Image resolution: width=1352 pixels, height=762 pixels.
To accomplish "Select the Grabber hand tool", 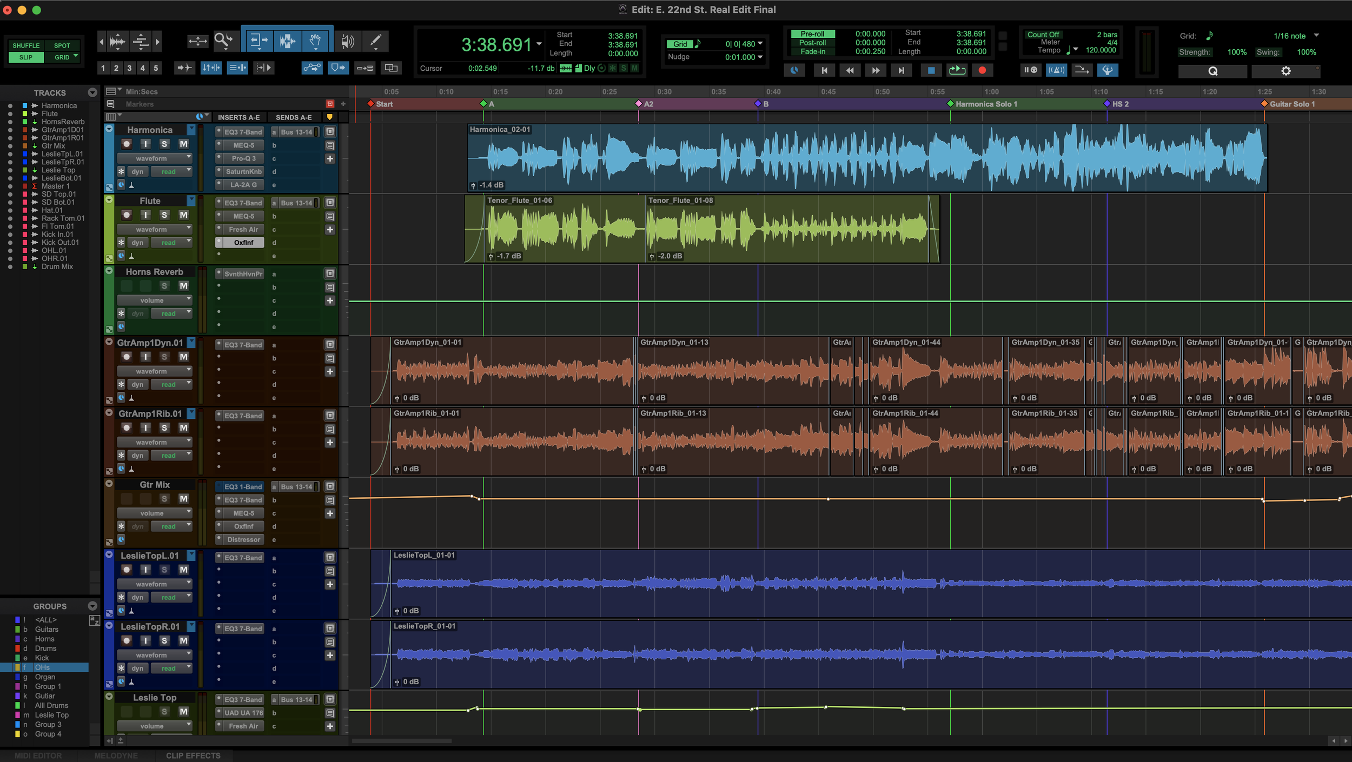I will pyautogui.click(x=315, y=41).
